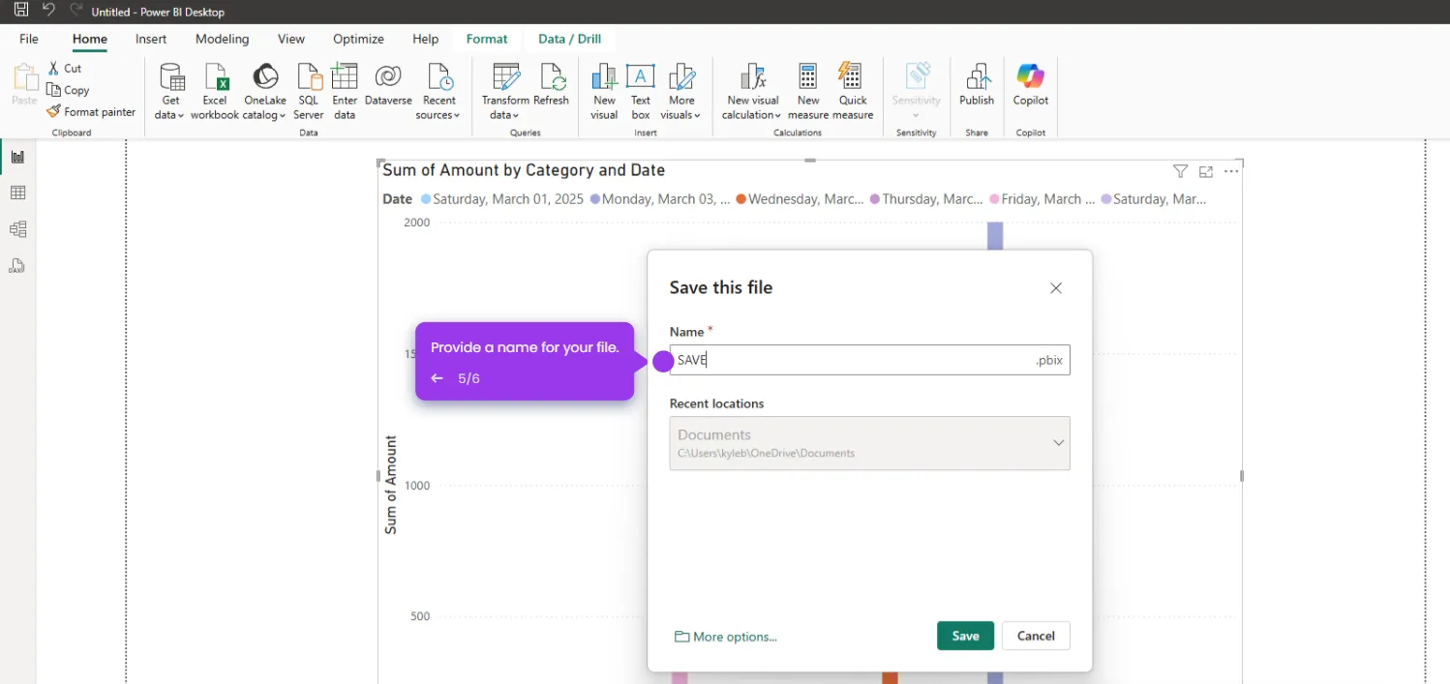
Task: Click the chart title Sum of Amount by Category and Date
Action: [x=524, y=170]
